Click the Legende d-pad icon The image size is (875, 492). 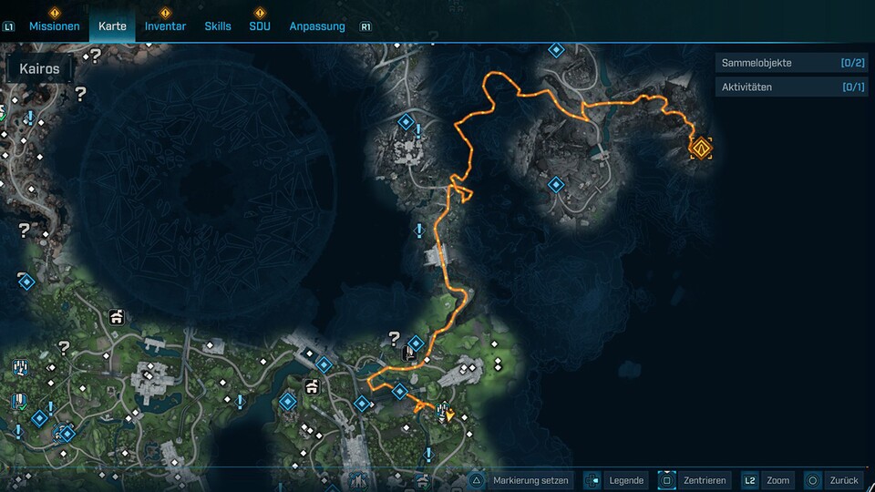pyautogui.click(x=592, y=480)
